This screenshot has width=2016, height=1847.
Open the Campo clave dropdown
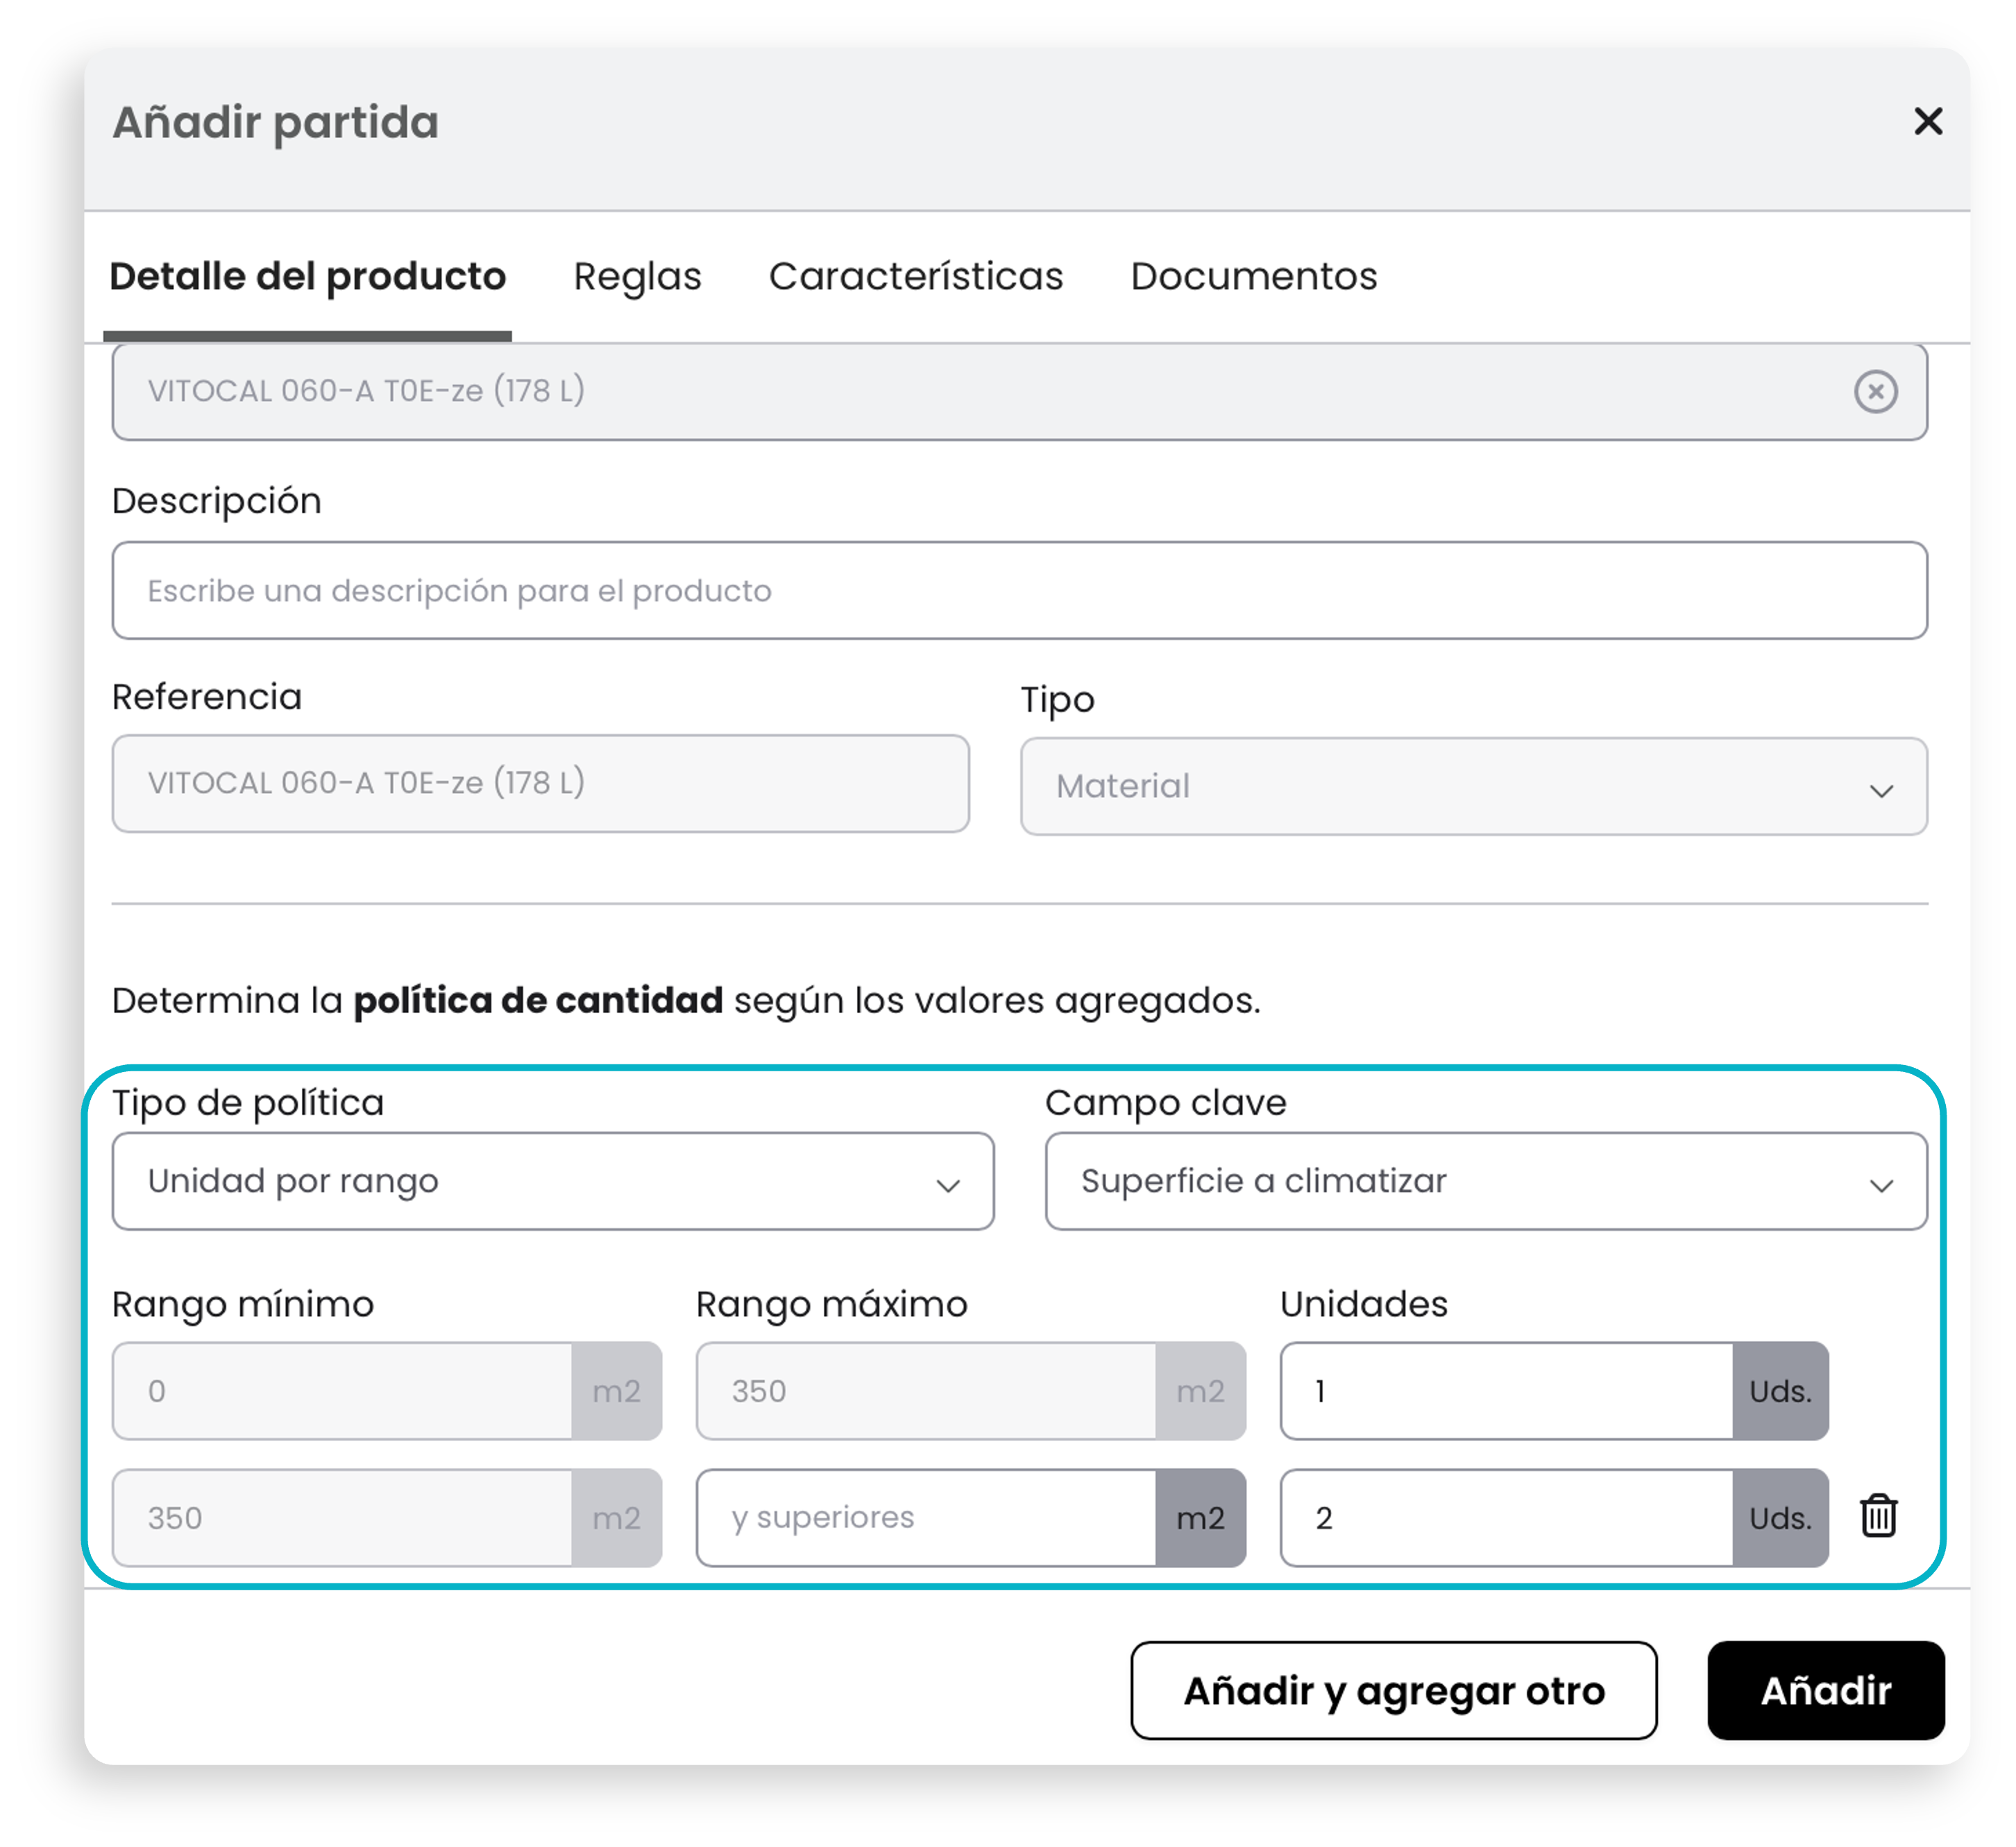(1485, 1181)
